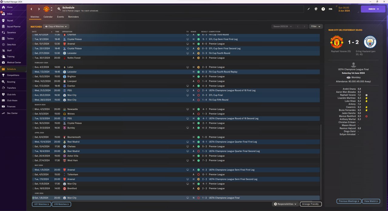
Task: Click the forward navigation arrow
Action: point(39,9)
